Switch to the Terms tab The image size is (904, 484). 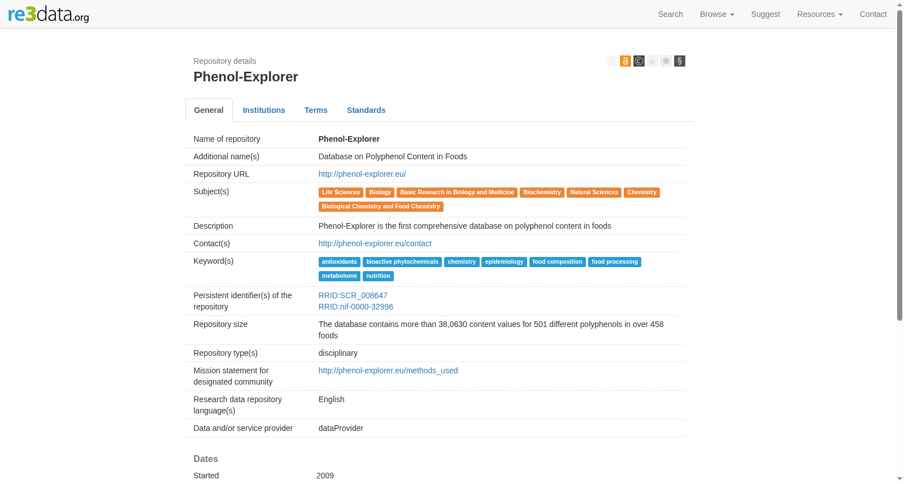(316, 110)
